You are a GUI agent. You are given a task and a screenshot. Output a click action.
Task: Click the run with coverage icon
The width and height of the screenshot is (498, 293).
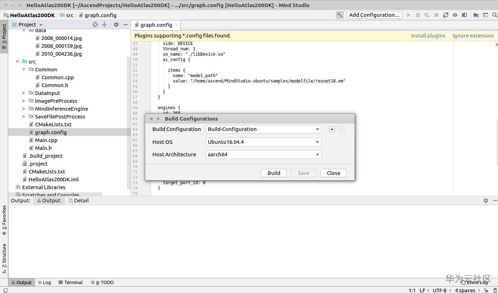click(x=427, y=15)
